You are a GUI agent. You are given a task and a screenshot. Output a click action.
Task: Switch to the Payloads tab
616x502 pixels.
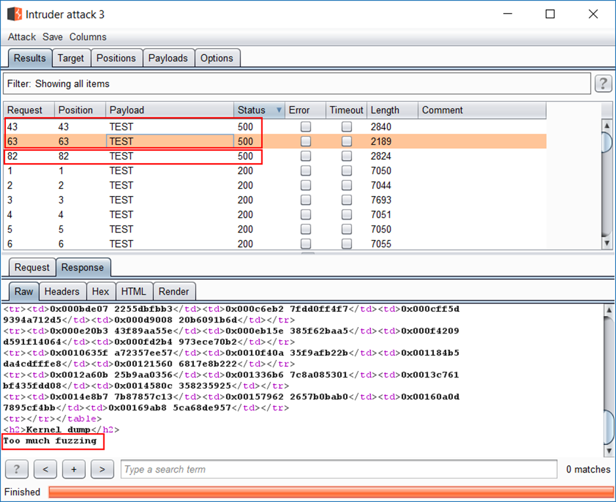click(x=168, y=58)
